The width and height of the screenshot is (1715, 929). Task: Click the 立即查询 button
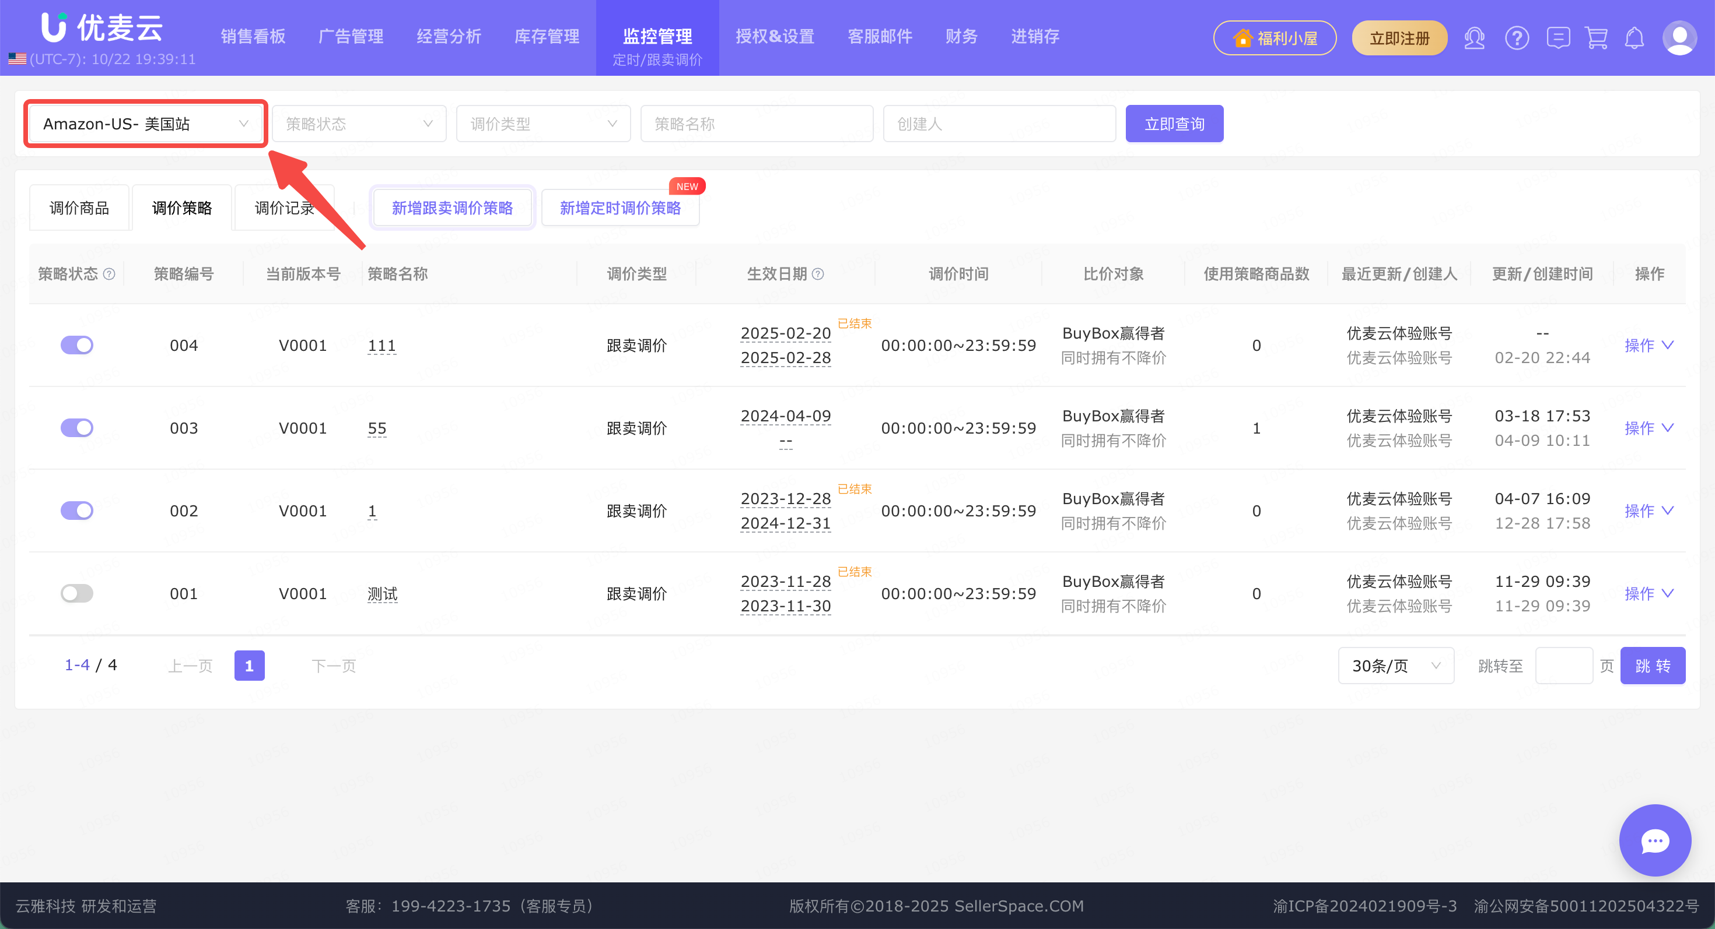pyautogui.click(x=1174, y=124)
